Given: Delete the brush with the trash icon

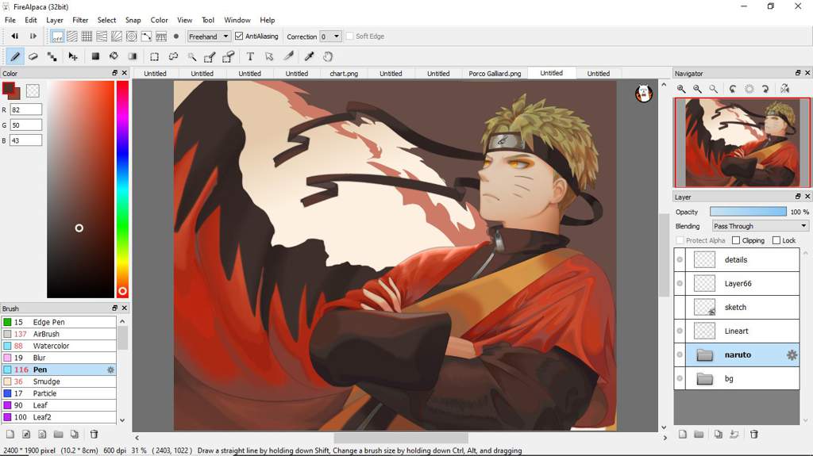Looking at the screenshot, I should pos(94,435).
